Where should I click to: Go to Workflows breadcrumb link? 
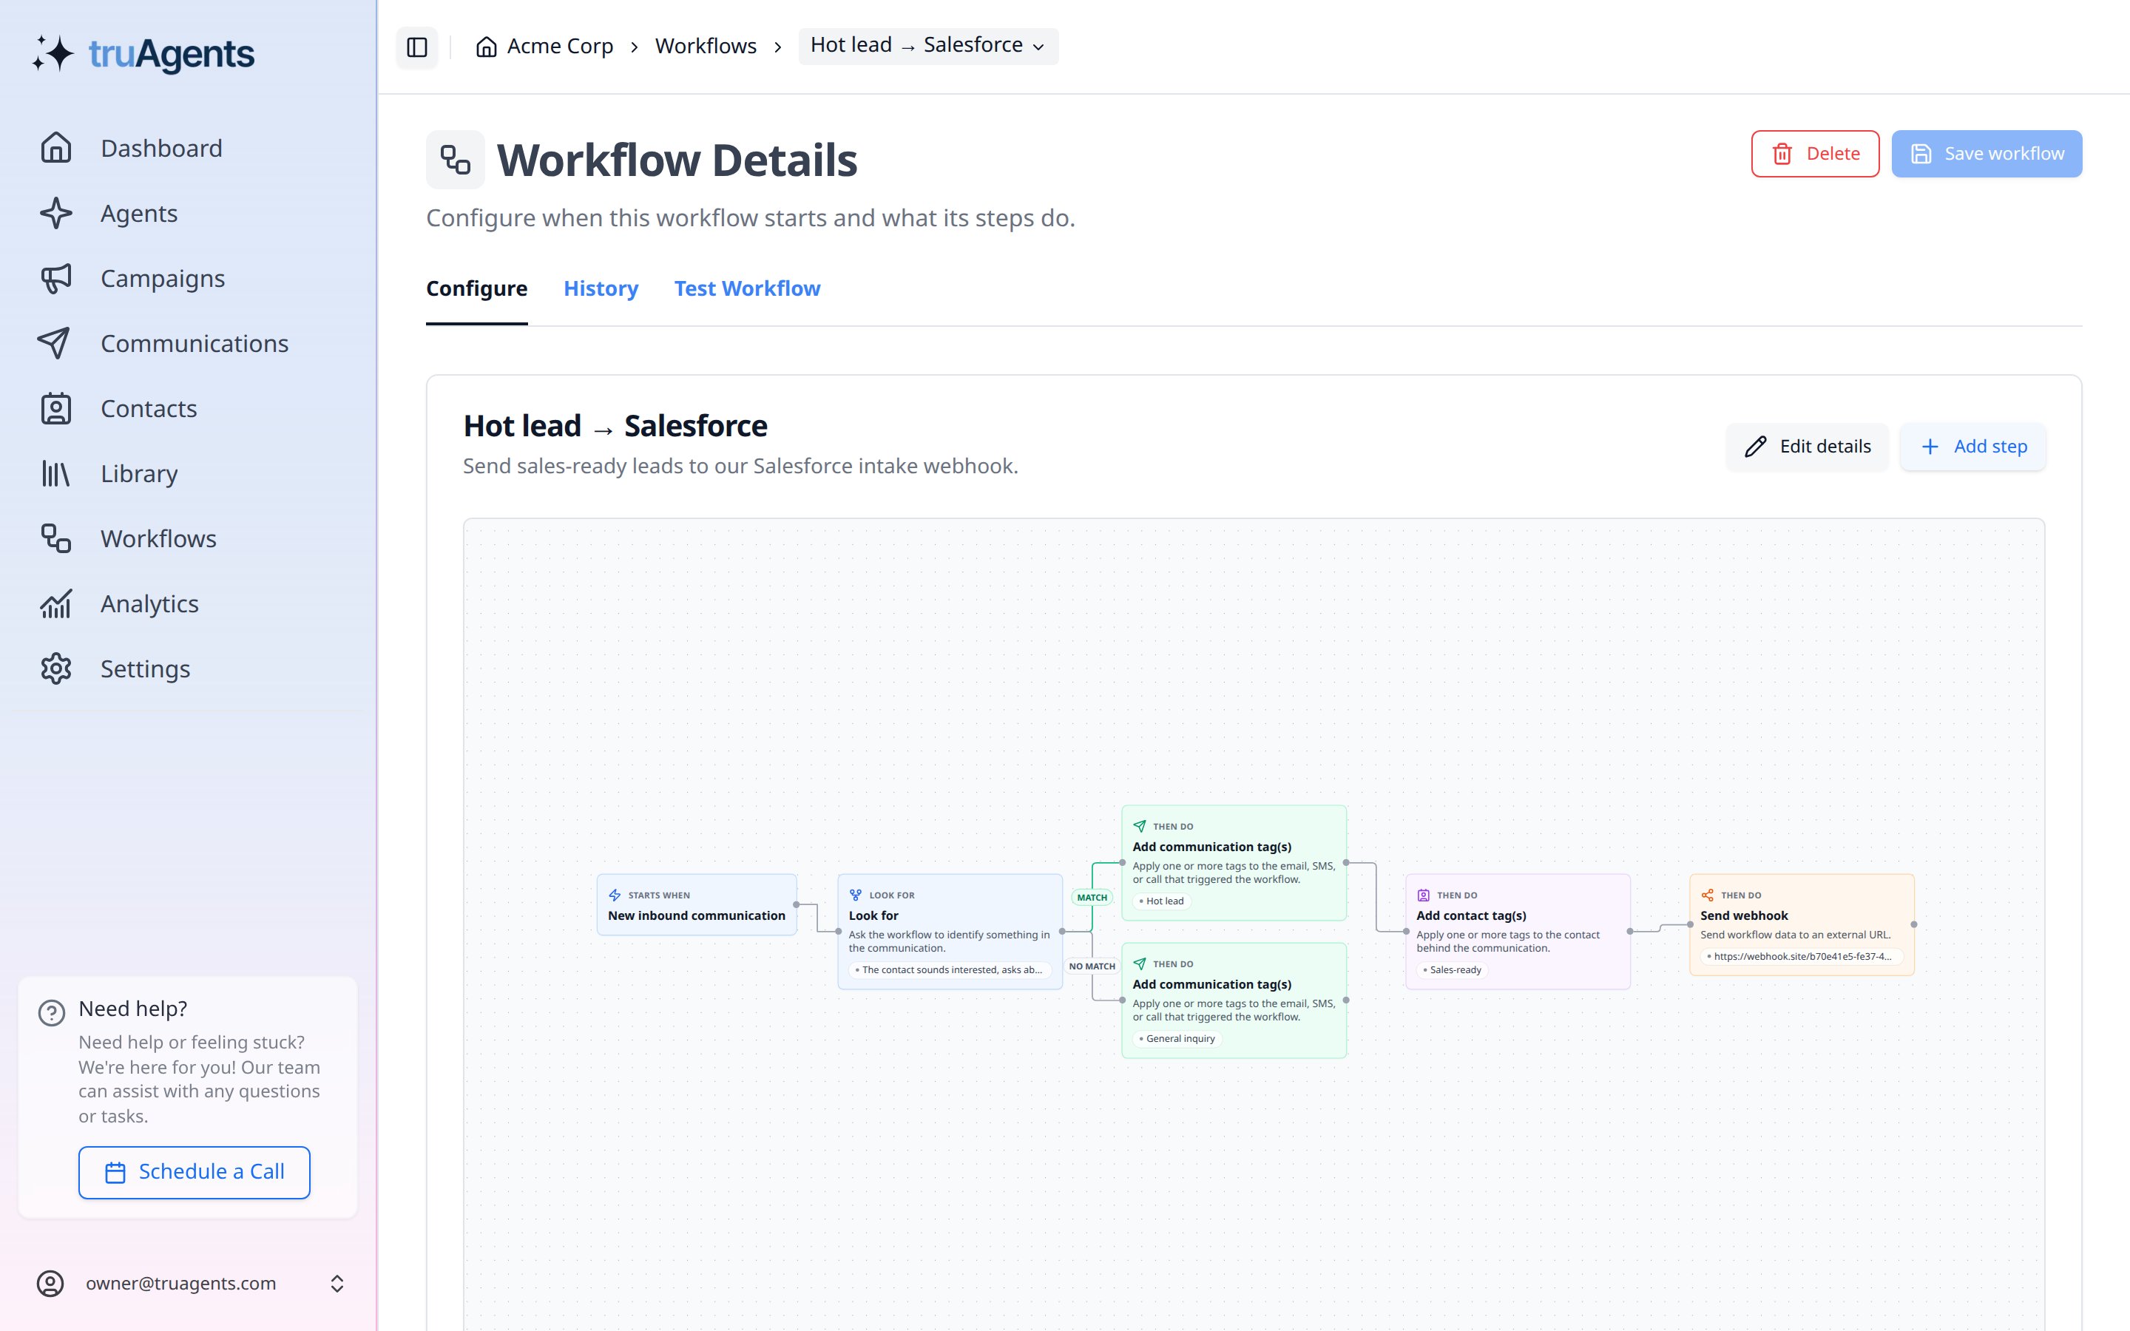coord(705,46)
